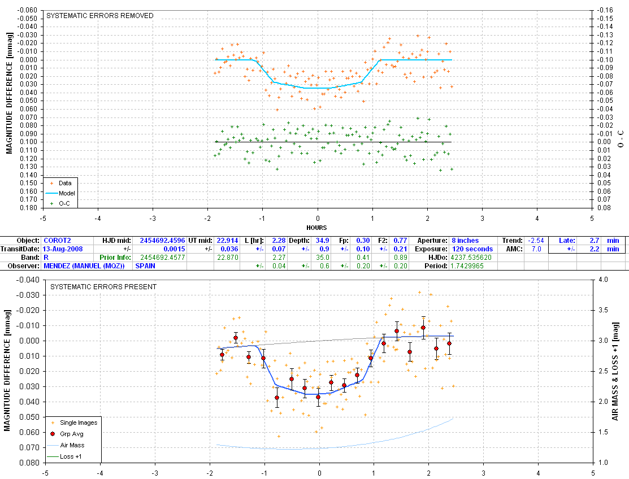629x479 pixels.
Task: Select the object name cell 'COROT2'
Action: tap(58, 241)
